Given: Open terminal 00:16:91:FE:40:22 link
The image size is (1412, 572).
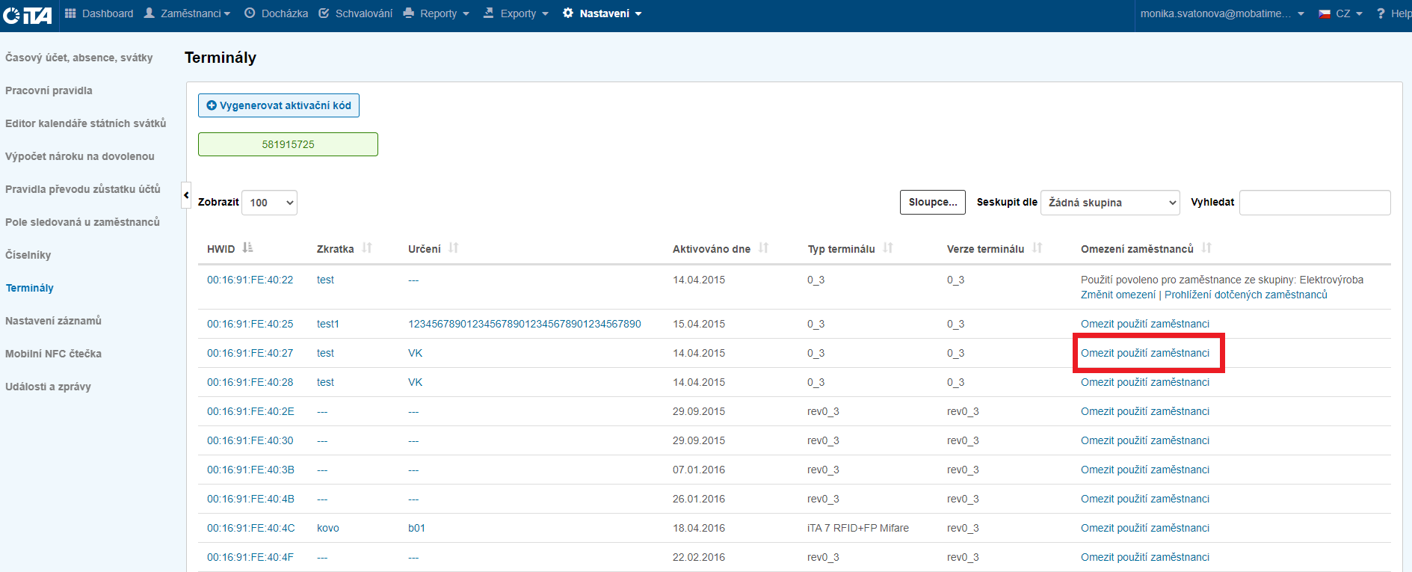Looking at the screenshot, I should click(250, 280).
